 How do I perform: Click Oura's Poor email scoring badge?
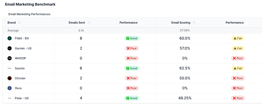click(x=238, y=88)
